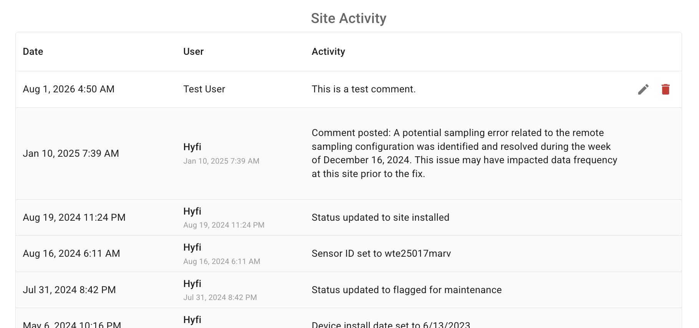Click Hyfi user on Aug 19, 2024 row
699x328 pixels.
click(x=192, y=211)
